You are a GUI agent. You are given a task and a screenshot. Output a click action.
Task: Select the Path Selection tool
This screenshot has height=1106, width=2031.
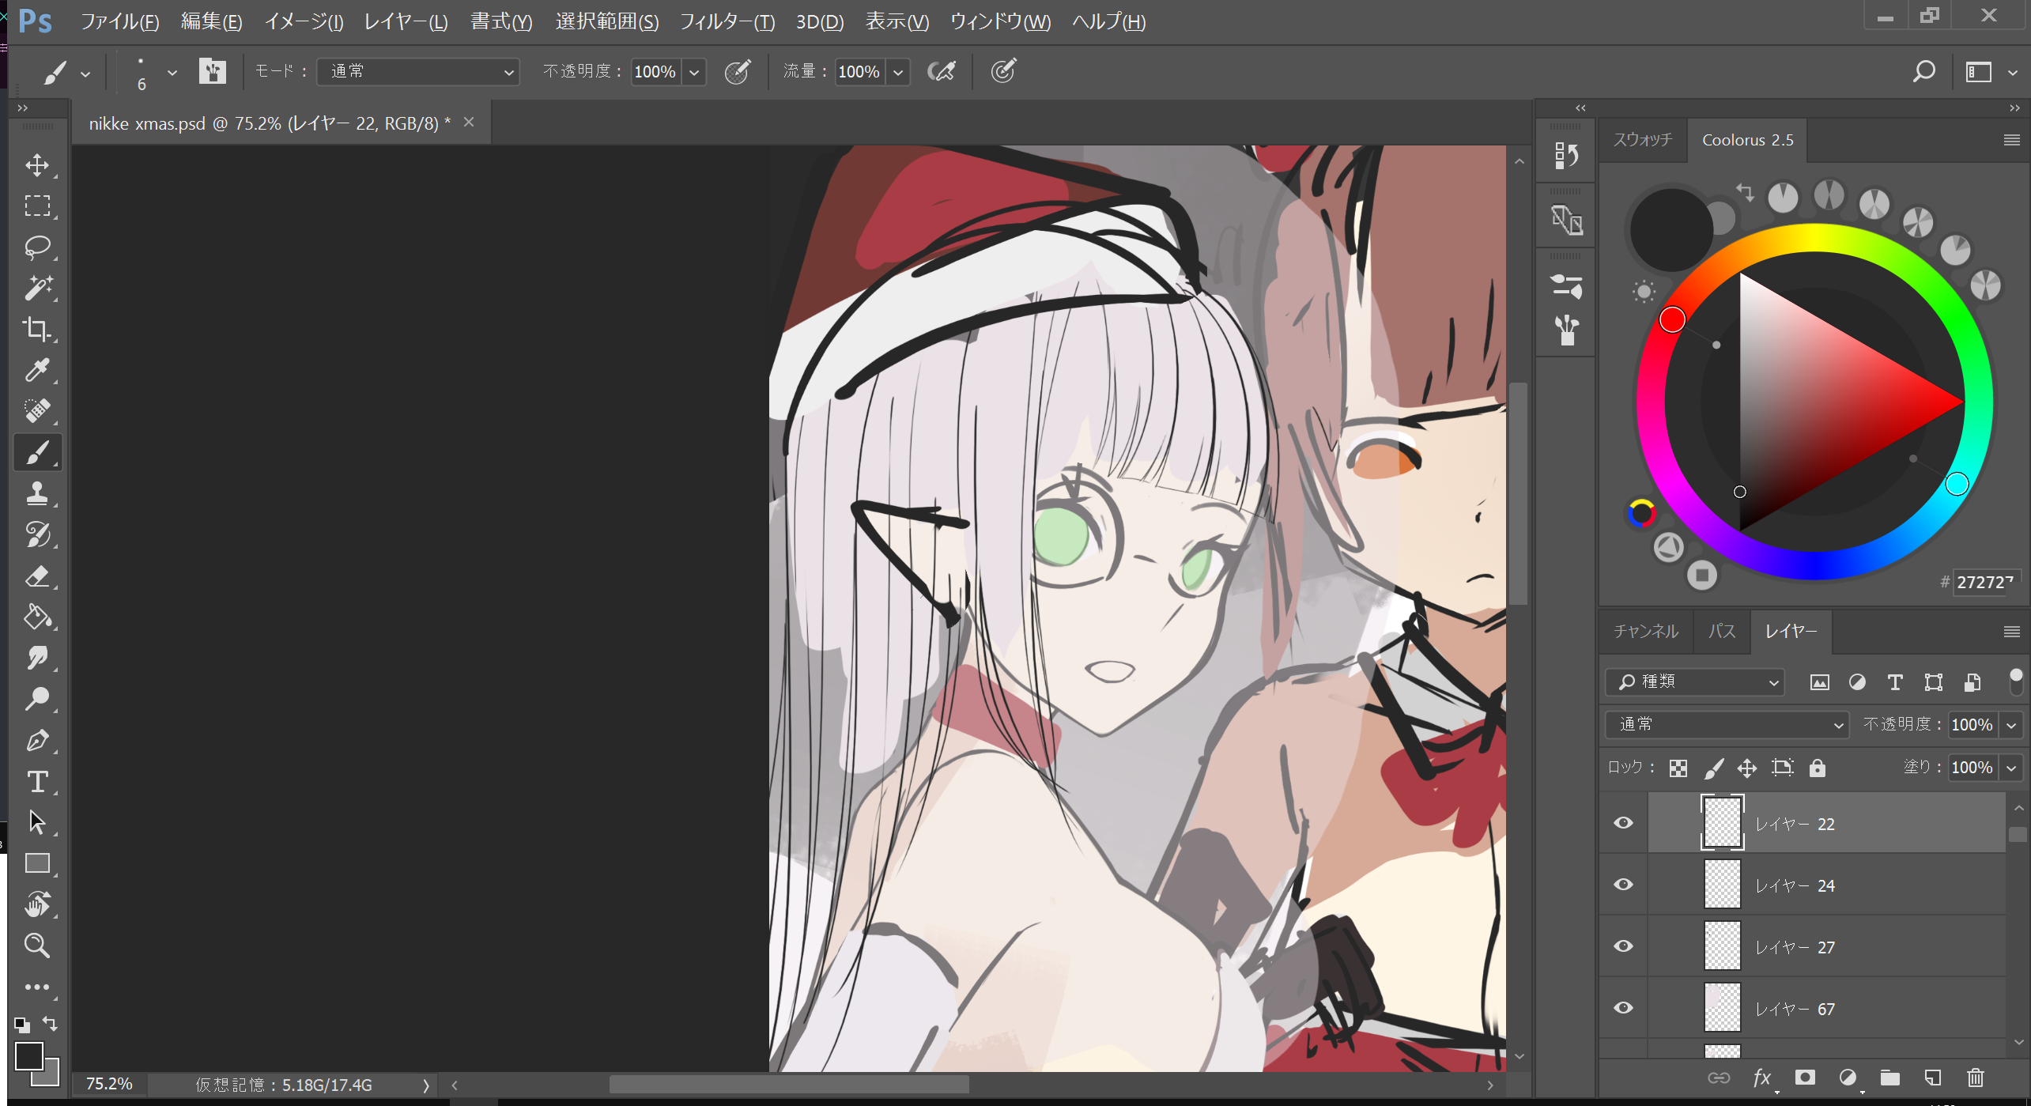coord(37,822)
